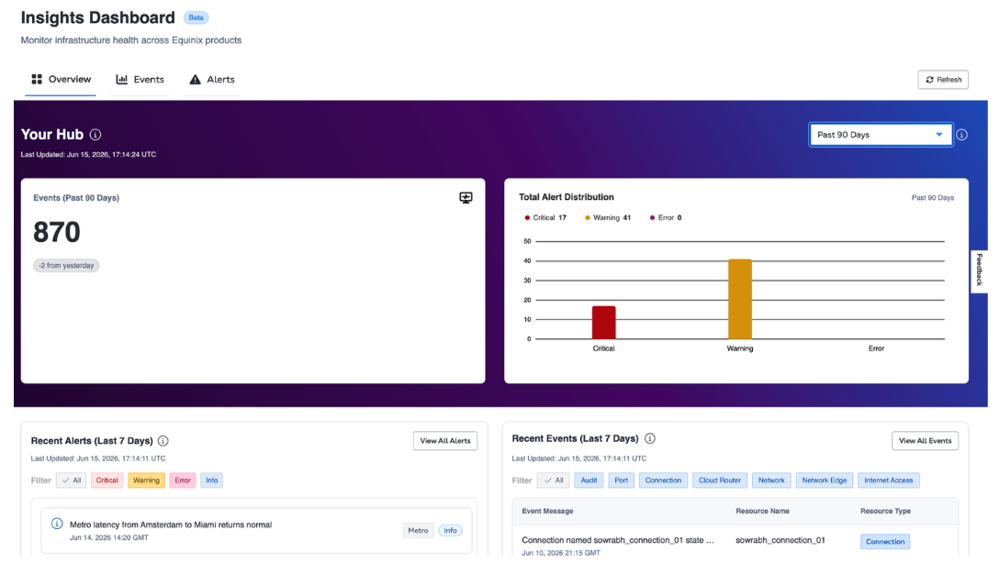Click View All Events button
The width and height of the screenshot is (999, 563).
926,441
